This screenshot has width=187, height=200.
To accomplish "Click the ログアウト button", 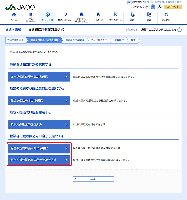I will pyautogui.click(x=173, y=7).
